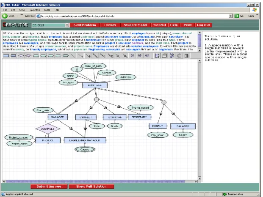Open the Student Model view

tap(136, 25)
